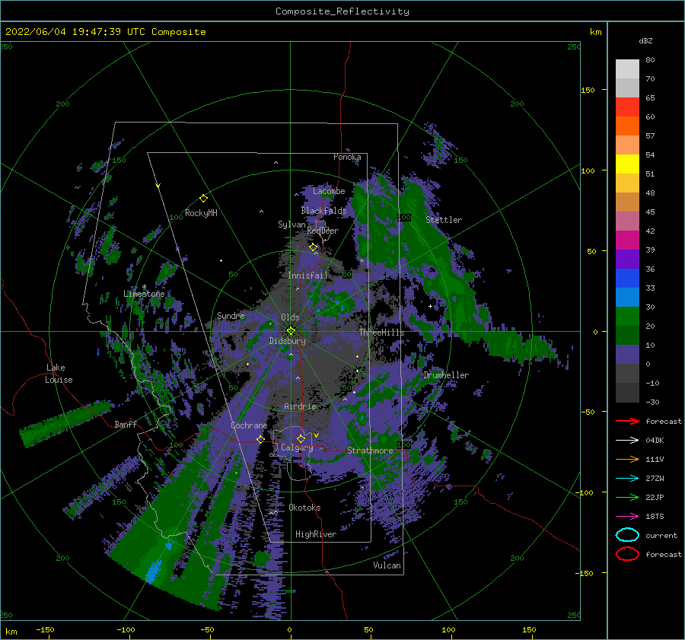Click the 04DK legend text
Screen dimensions: 685x640
(655, 440)
